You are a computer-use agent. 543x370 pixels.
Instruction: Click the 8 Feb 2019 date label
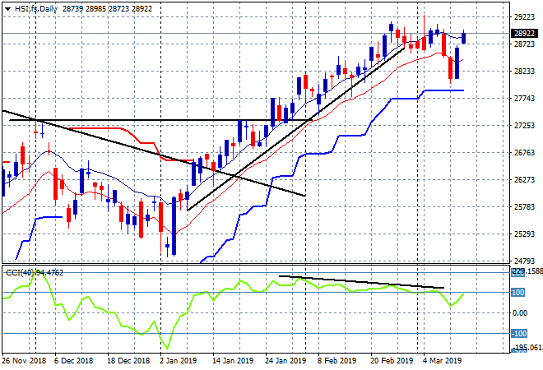tap(336, 361)
